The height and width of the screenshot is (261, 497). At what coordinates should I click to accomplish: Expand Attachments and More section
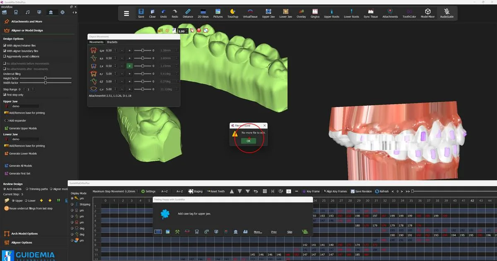point(27,22)
